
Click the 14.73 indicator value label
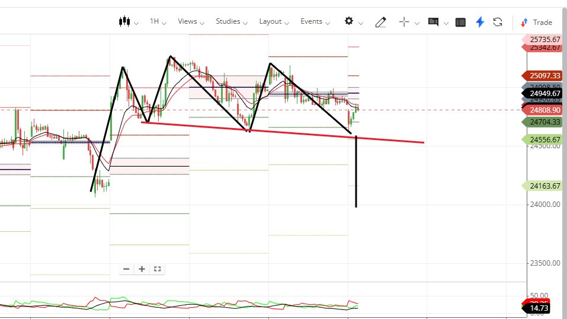(x=537, y=308)
